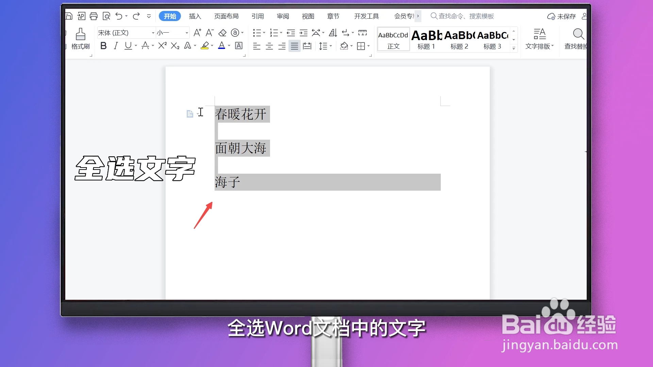Click the bullet list icon
Image resolution: width=653 pixels, height=367 pixels.
tap(257, 33)
